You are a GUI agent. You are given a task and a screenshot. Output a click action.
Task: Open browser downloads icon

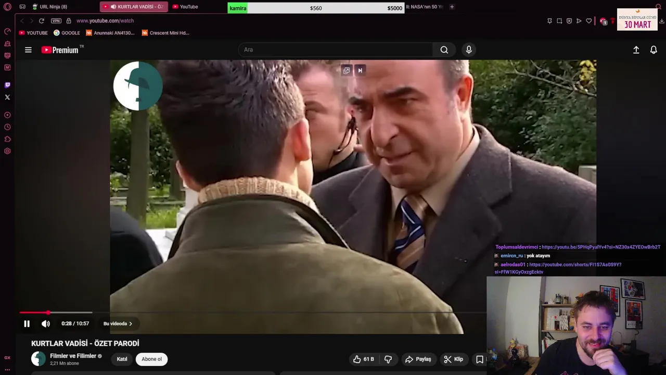(x=662, y=21)
